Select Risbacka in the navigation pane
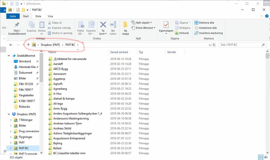This screenshot has width=270, height=160. 24,107
